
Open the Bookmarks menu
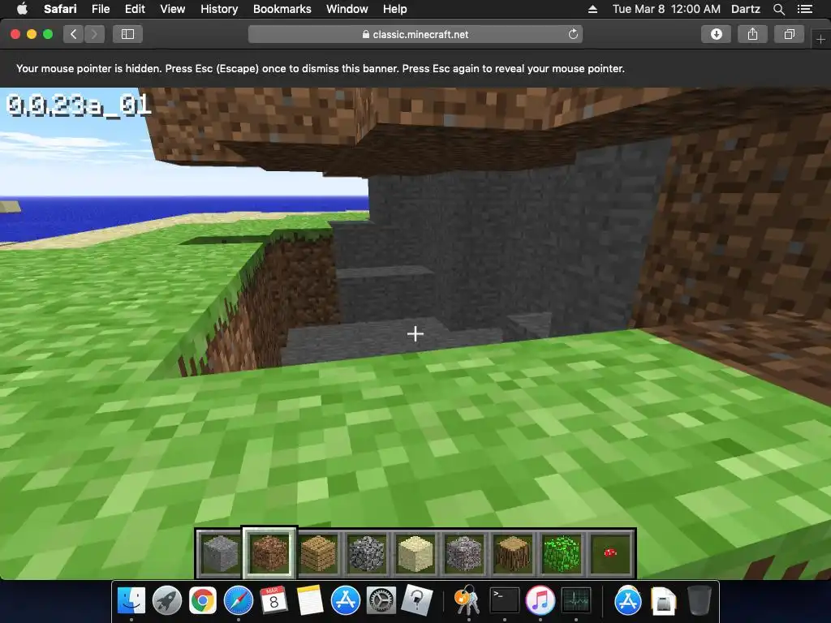(x=282, y=9)
